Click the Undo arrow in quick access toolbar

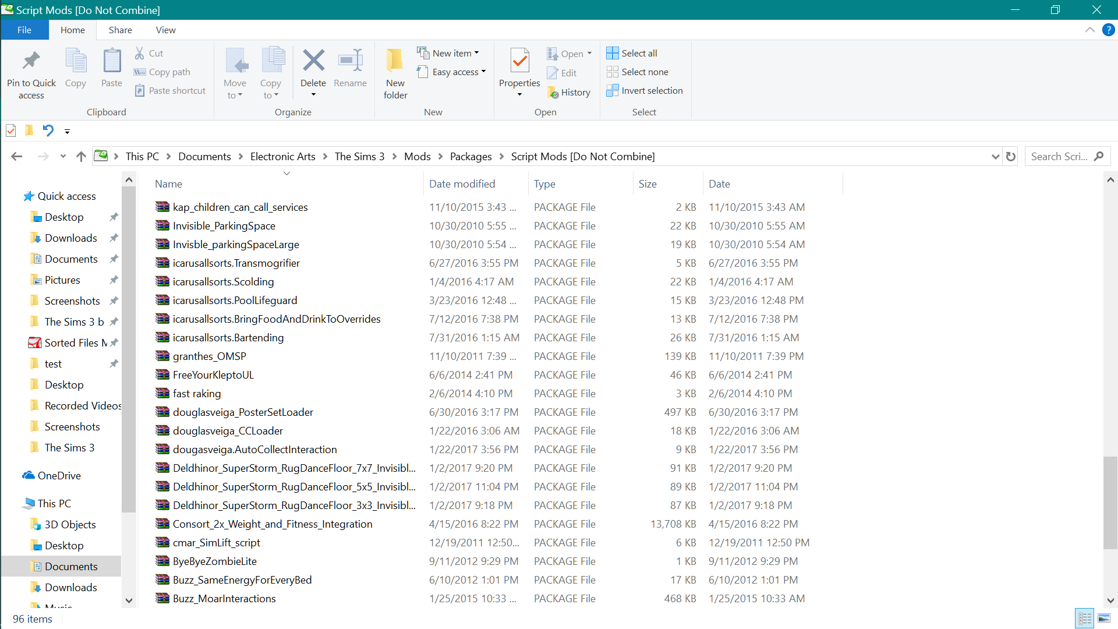[48, 130]
